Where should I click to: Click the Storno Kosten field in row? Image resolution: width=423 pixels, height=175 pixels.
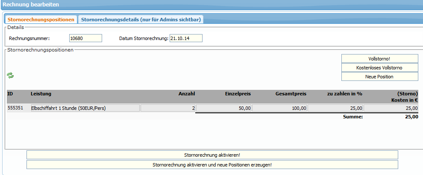point(391,108)
